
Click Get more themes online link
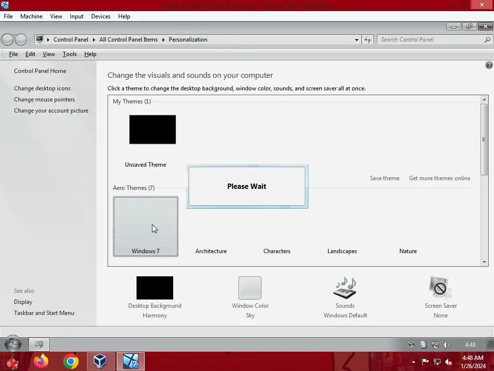pyautogui.click(x=439, y=178)
